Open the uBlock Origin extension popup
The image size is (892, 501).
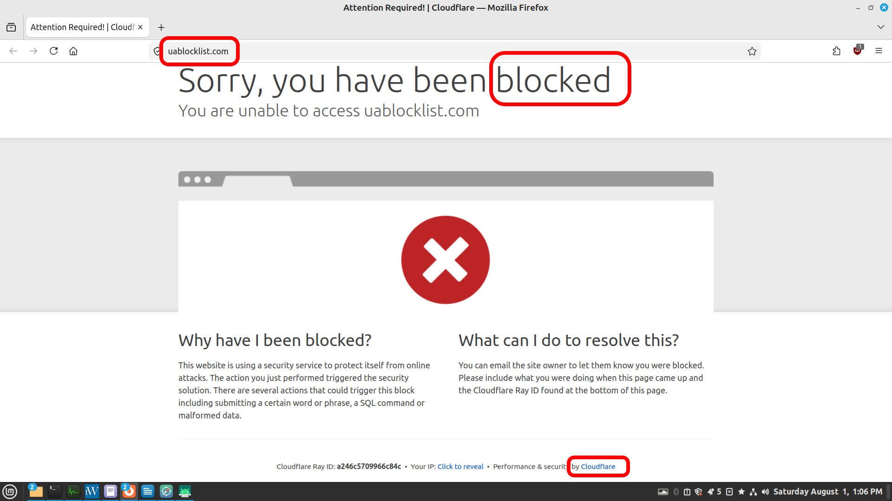coord(858,51)
